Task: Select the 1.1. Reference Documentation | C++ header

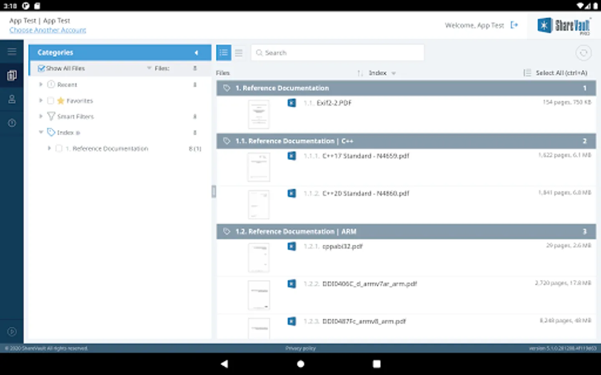Action: pos(406,141)
